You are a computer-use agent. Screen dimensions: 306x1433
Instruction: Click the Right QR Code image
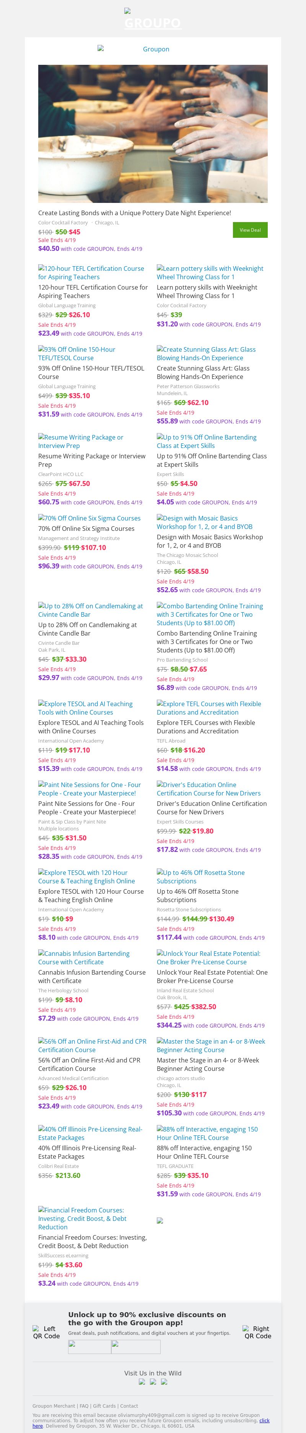(258, 1332)
